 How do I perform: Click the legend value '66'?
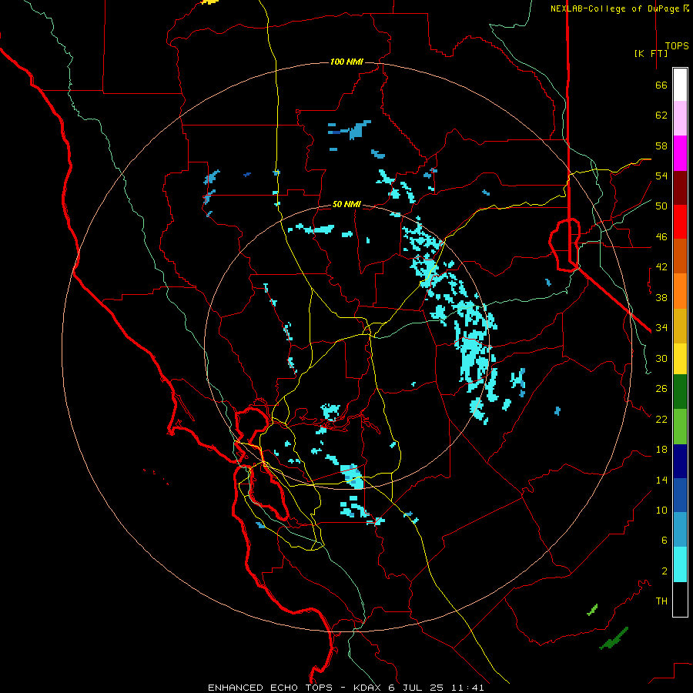[661, 85]
